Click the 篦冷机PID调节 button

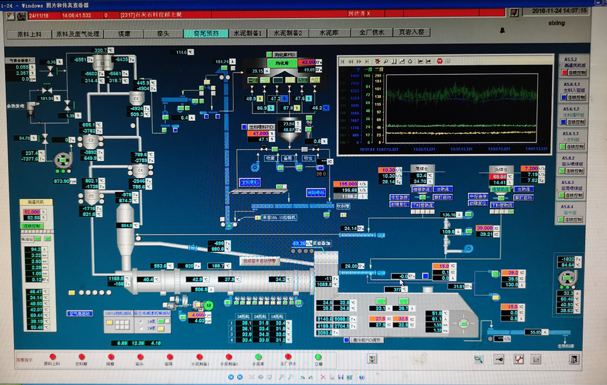click(366, 340)
